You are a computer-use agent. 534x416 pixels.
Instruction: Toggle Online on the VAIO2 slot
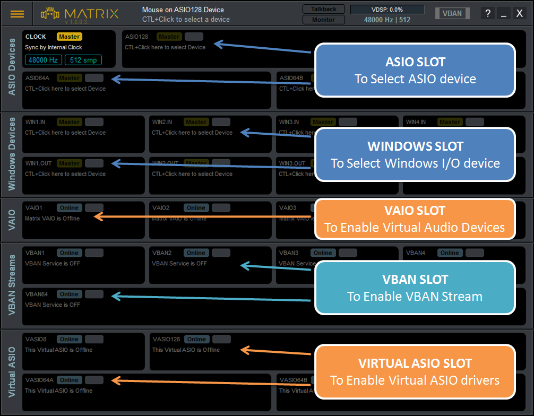(196, 207)
